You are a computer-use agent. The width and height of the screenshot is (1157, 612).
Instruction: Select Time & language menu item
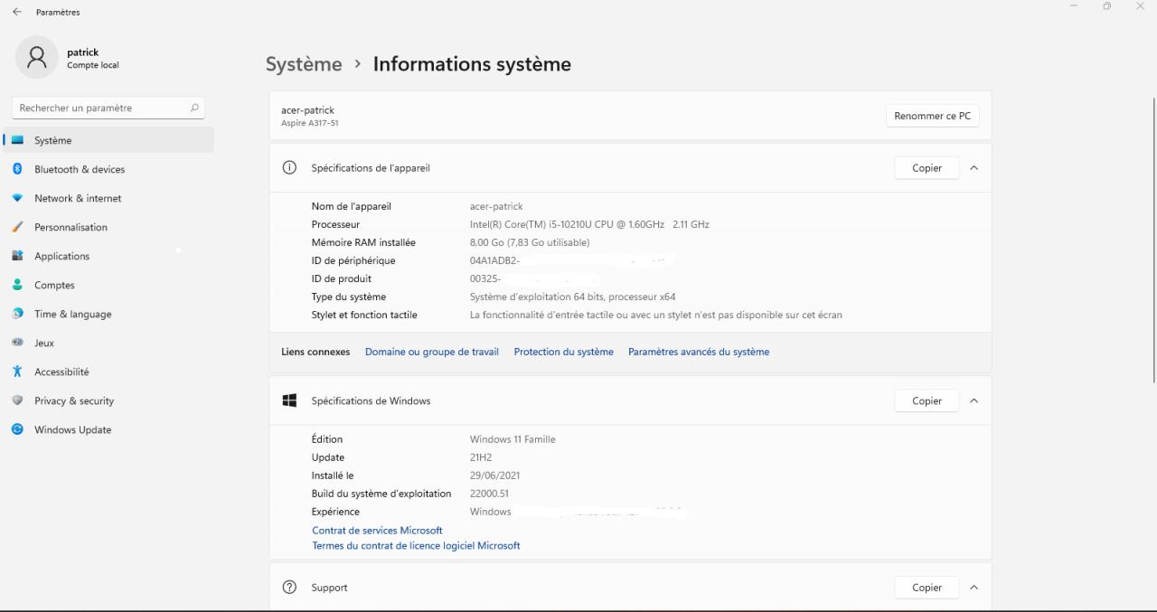coord(72,314)
